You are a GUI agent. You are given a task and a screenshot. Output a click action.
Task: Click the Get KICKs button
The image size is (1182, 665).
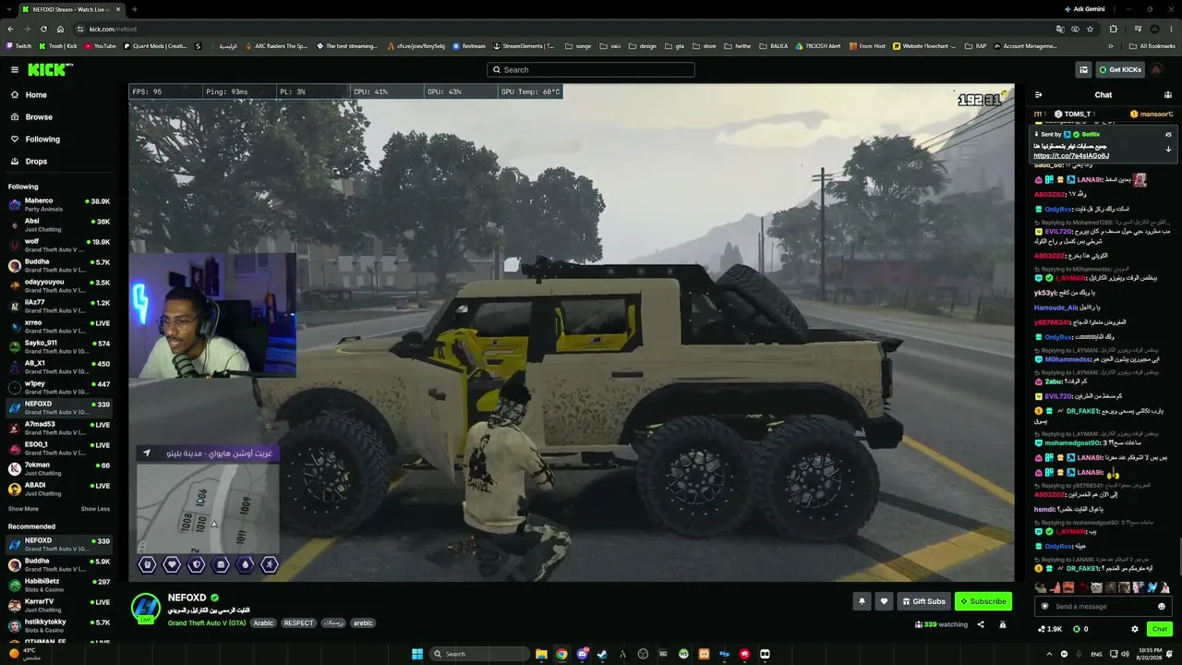pos(1120,69)
